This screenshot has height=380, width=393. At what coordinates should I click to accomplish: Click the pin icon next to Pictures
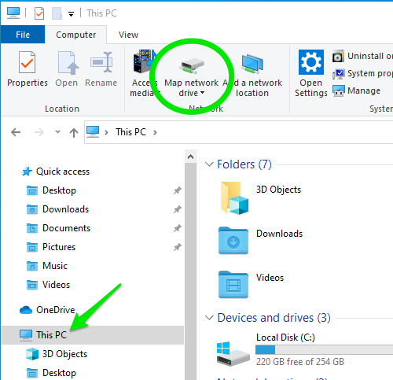pos(178,247)
